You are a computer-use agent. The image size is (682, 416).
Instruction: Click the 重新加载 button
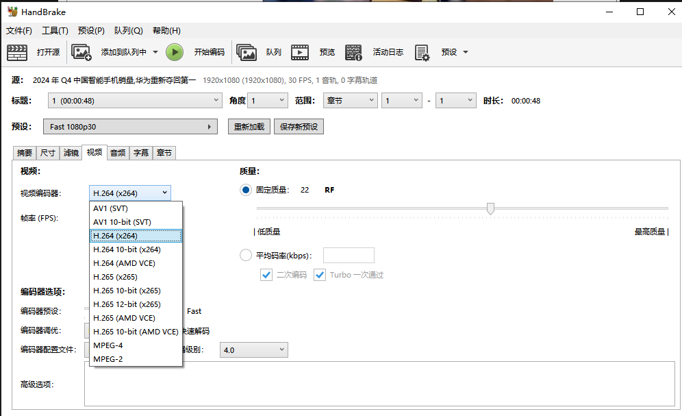(249, 127)
